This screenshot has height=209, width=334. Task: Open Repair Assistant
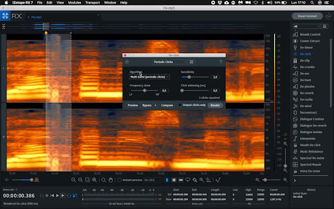(307, 16)
